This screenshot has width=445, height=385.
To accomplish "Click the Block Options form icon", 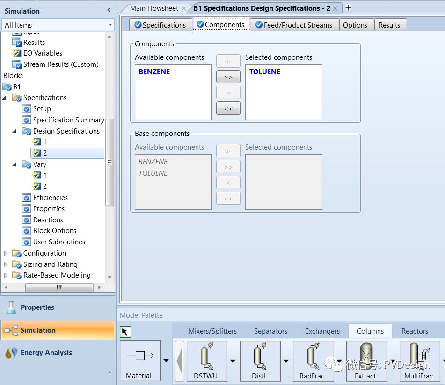I will pyautogui.click(x=27, y=231).
